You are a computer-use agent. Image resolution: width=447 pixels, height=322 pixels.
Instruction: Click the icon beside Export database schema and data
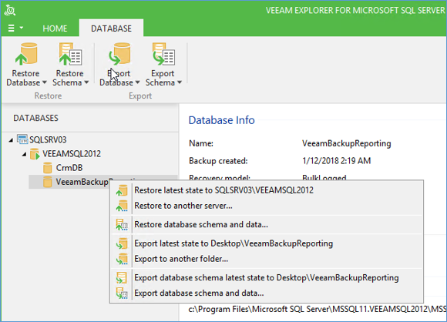click(x=122, y=293)
